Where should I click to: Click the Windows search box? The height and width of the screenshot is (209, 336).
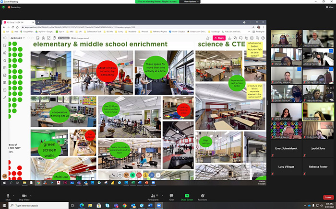point(38,206)
